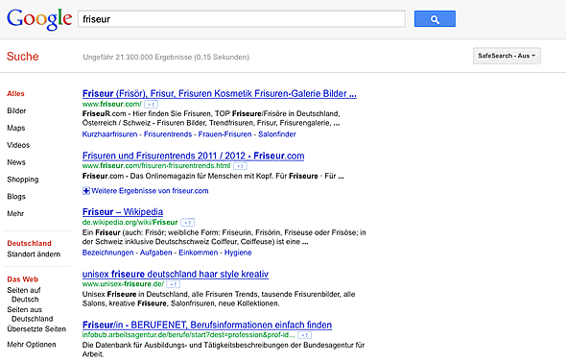Filter by Seiten auf Deutsch

coord(24,295)
